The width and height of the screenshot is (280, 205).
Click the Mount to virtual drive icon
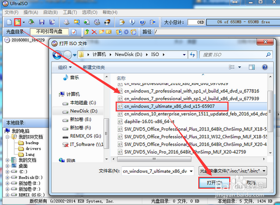97,22
